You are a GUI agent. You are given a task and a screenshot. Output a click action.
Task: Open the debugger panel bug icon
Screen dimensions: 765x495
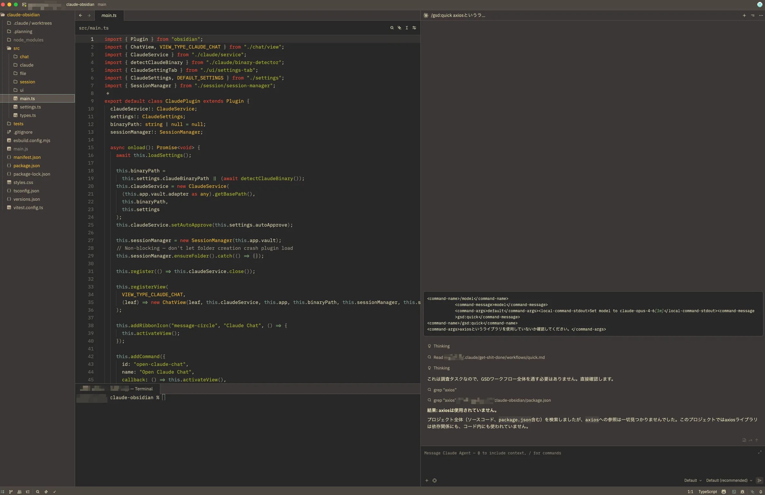[x=742, y=492]
